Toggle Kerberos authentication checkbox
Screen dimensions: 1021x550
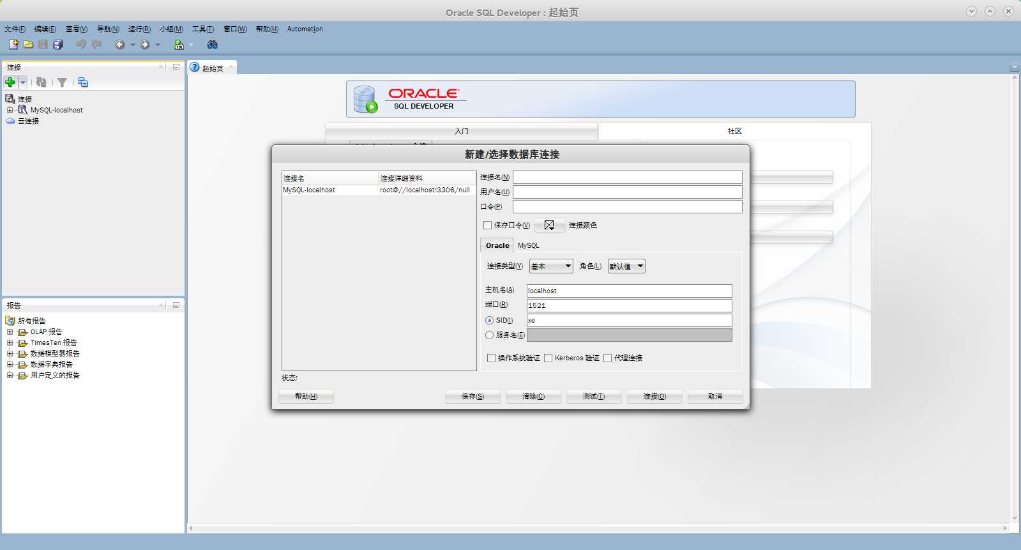tap(548, 358)
